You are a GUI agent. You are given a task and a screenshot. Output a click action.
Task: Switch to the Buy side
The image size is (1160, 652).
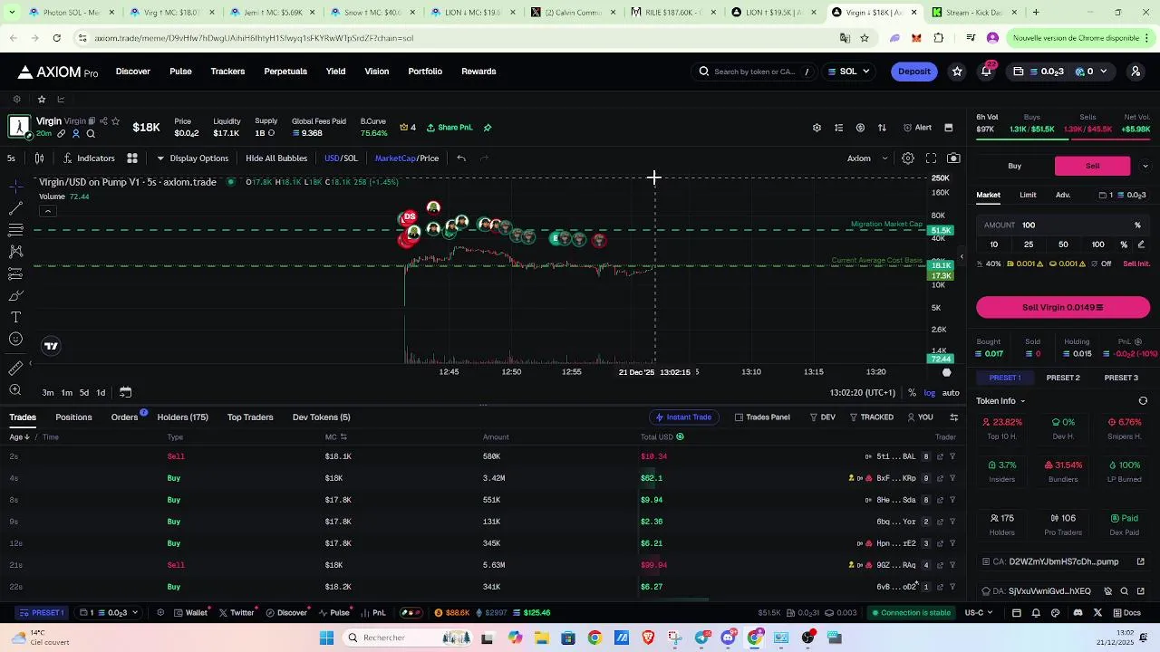1015,166
